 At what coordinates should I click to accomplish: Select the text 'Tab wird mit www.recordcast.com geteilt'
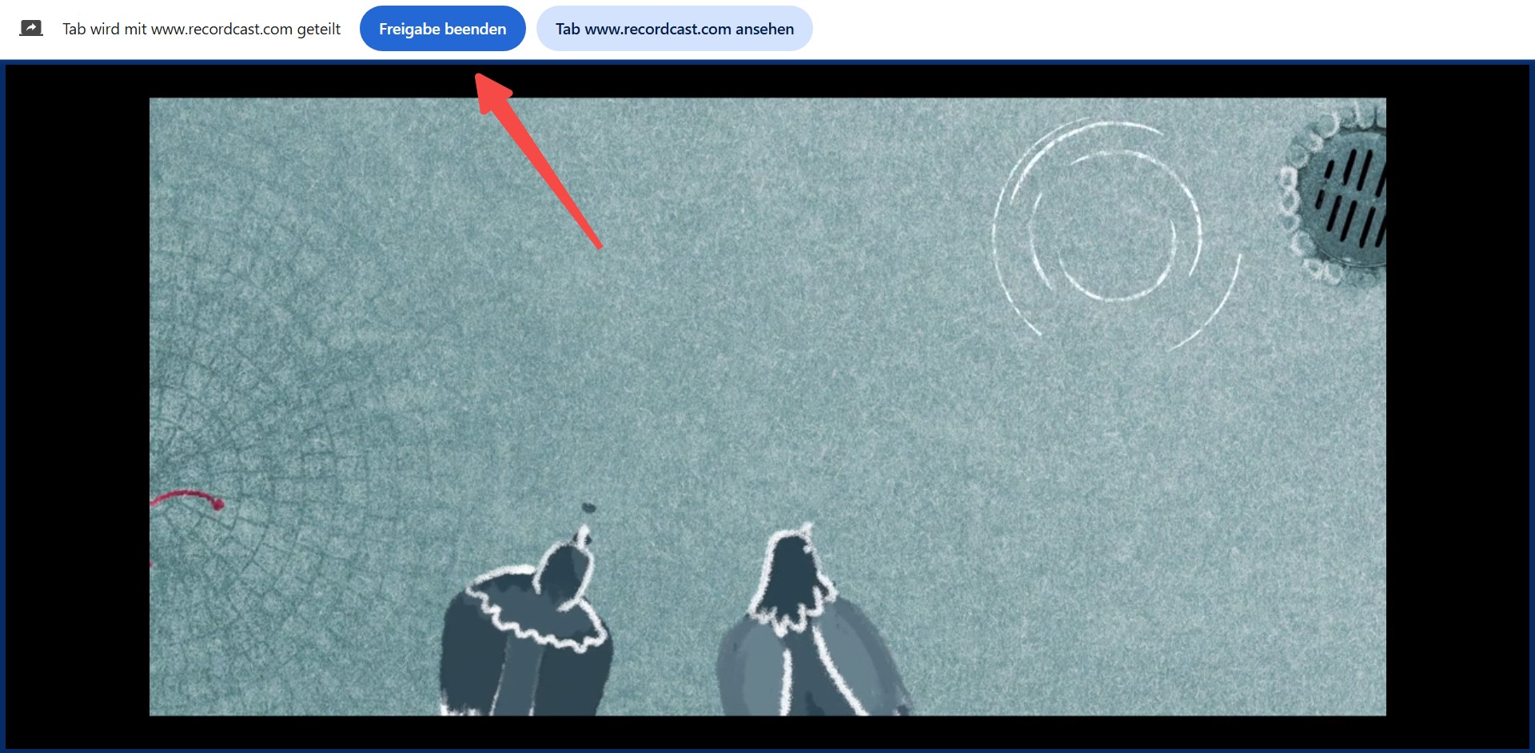pyautogui.click(x=201, y=29)
